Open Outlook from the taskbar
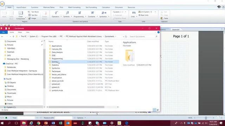This screenshot has height=126, width=225. (x=68, y=123)
